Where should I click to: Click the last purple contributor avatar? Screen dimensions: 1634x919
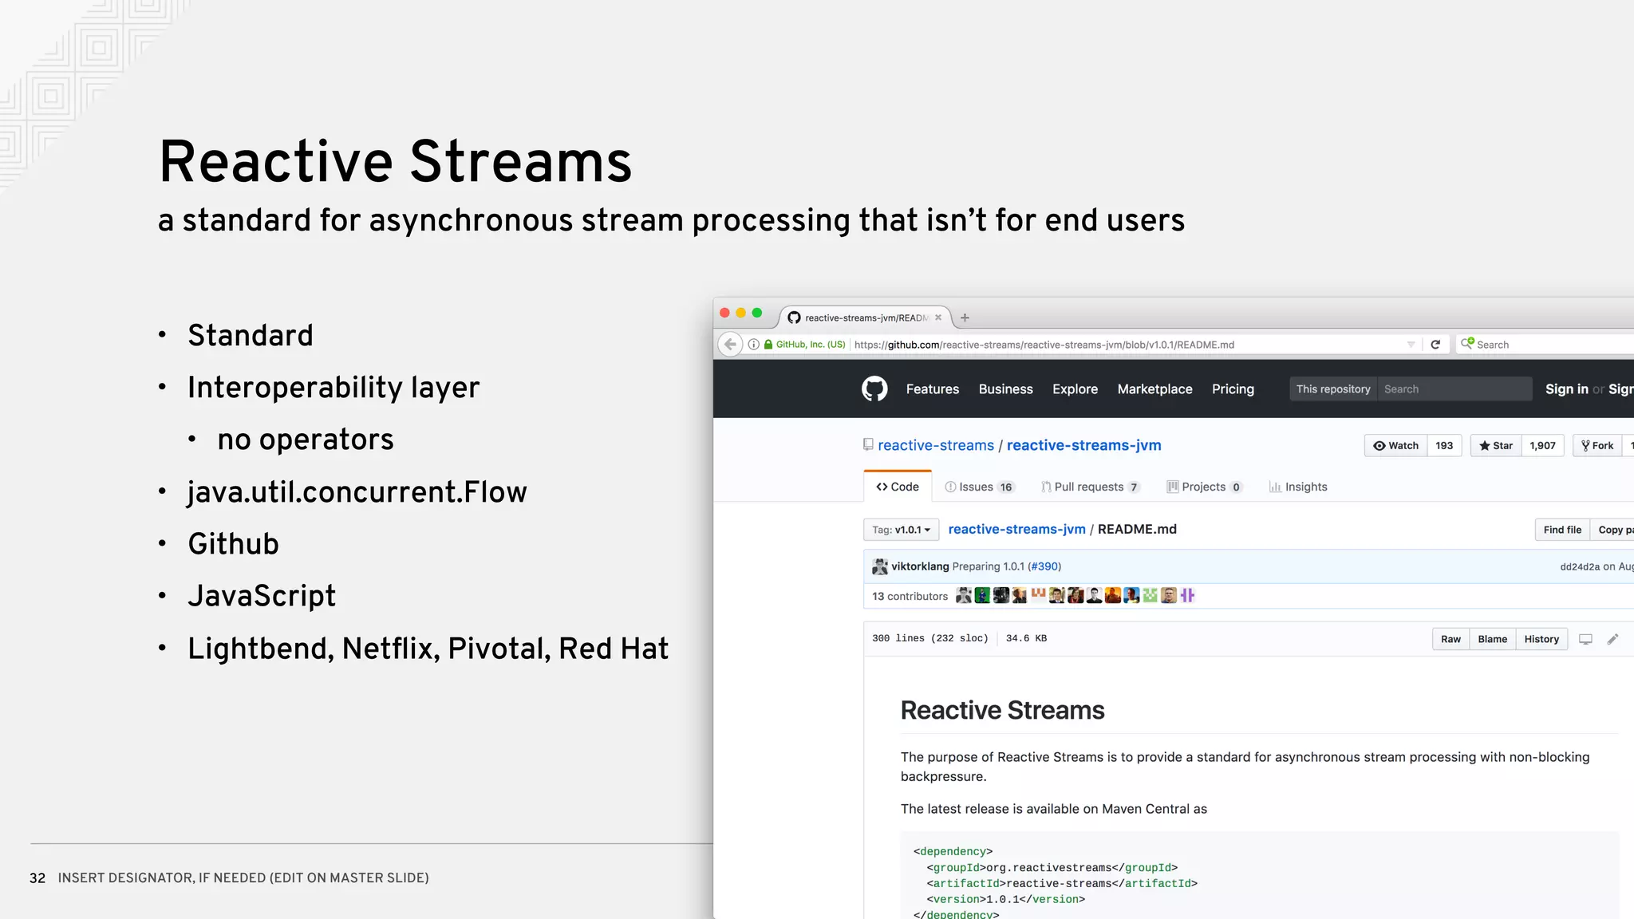click(x=1187, y=595)
